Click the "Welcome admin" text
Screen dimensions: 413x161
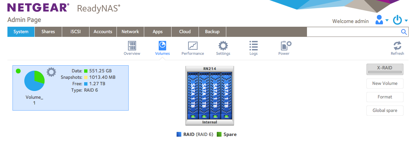tap(351, 21)
